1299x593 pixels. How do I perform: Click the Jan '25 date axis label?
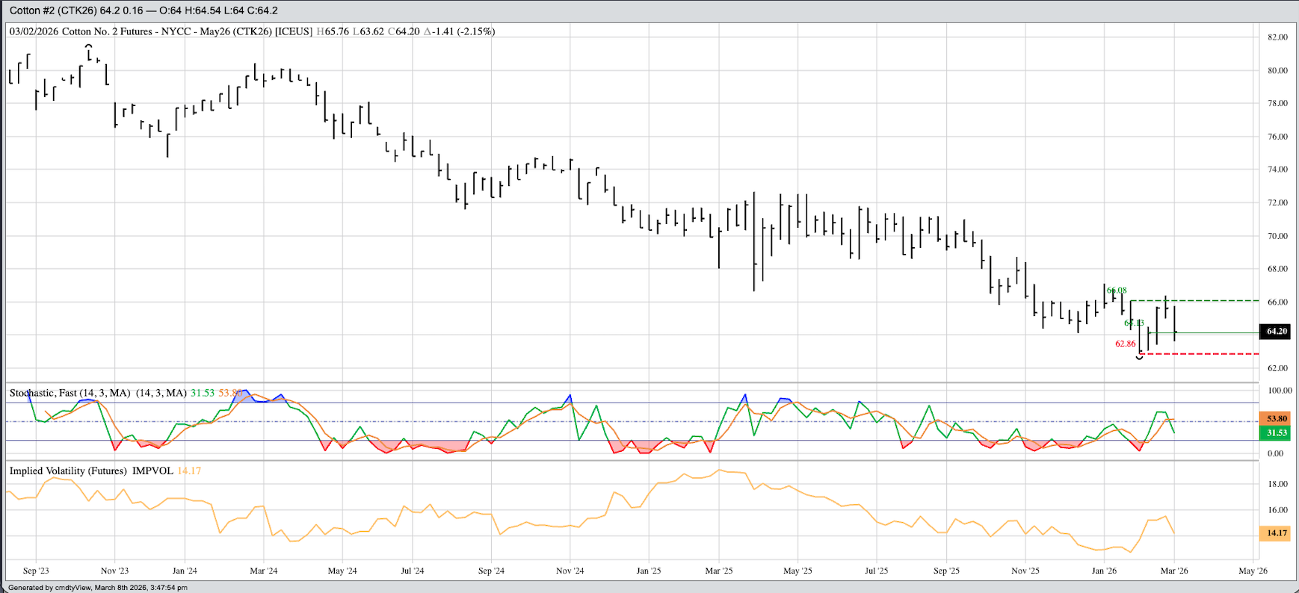(x=648, y=571)
